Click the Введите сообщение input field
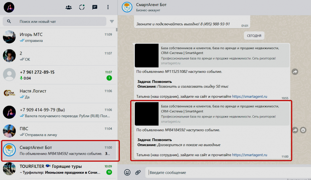 228,172
